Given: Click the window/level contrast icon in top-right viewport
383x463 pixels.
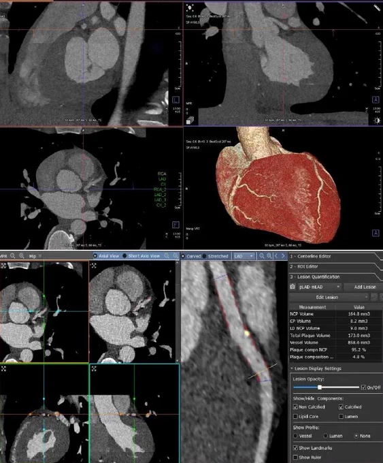Looking at the screenshot, I should pyautogui.click(x=377, y=121).
